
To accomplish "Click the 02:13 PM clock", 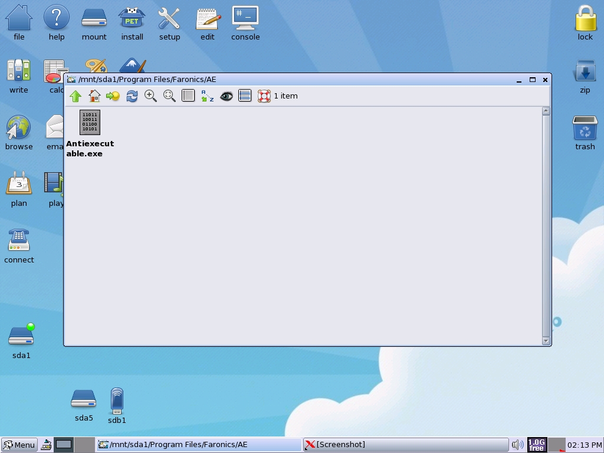I will click(585, 445).
